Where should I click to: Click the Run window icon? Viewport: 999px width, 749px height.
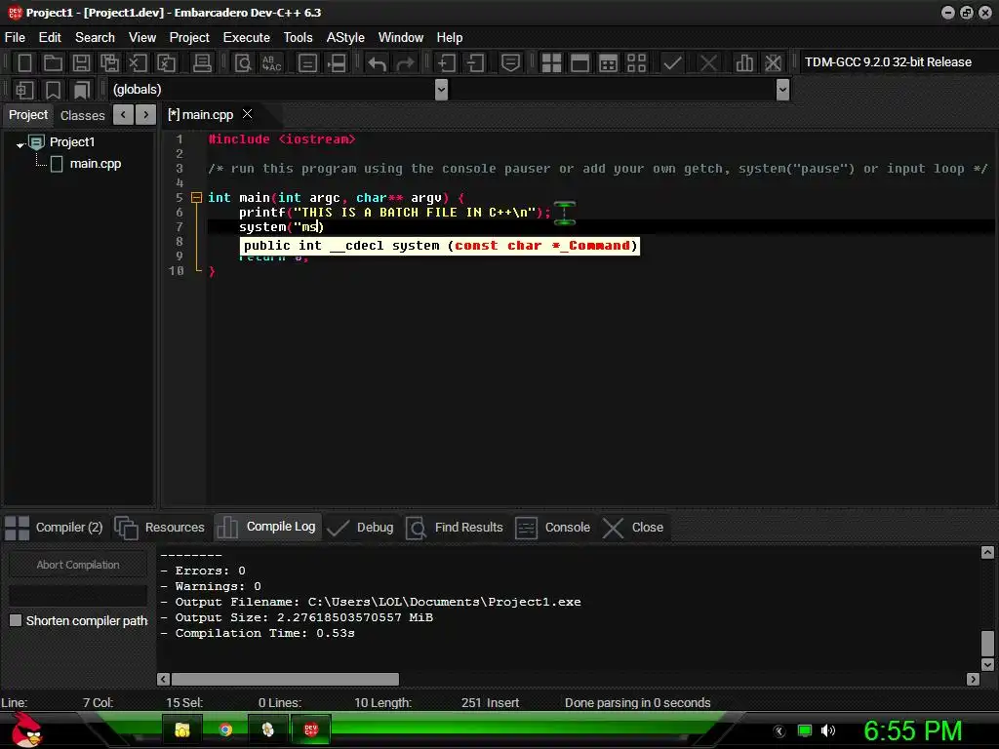pyautogui.click(x=579, y=63)
